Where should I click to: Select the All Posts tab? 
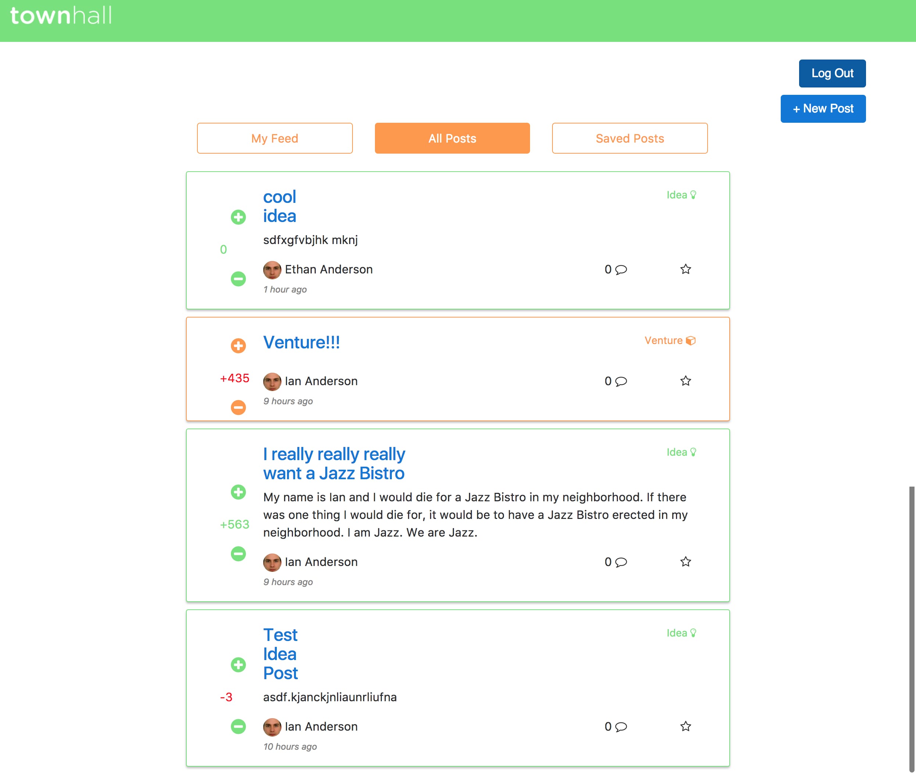point(452,138)
